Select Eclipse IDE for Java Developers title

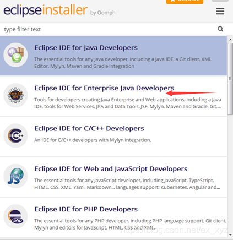coord(86,48)
